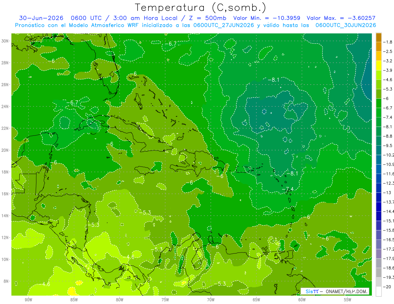Click the '-15.8' colorbar label
The height and width of the screenshot is (304, 394).
tap(388, 230)
